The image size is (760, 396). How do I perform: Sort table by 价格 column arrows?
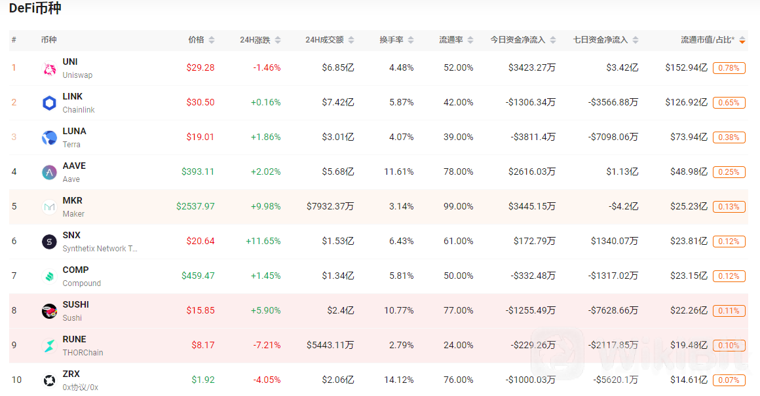[x=212, y=40]
